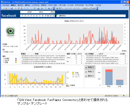
Task: Open the レイアウト menu
Action: tap(36, 5)
